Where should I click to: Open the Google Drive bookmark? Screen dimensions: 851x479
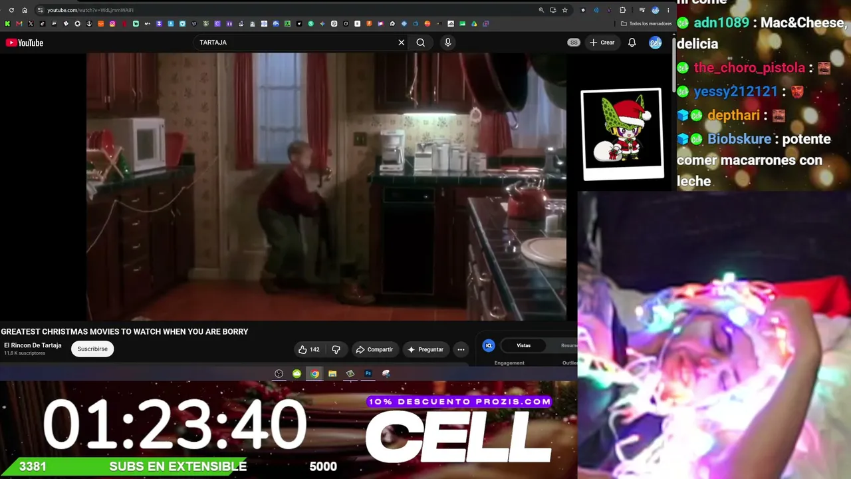tap(474, 24)
